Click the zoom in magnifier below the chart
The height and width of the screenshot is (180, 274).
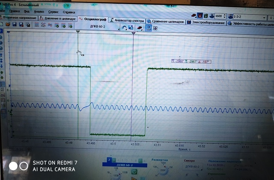point(29,149)
